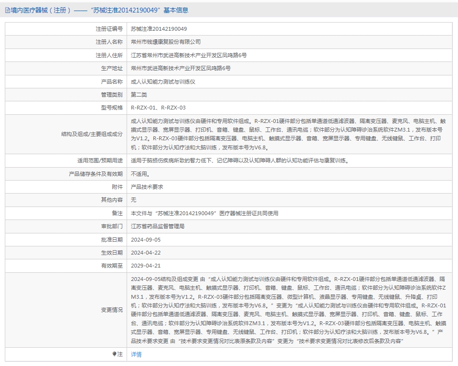The width and height of the screenshot is (458, 366).
Task: Click the 有效期至 label
Action: click(112, 266)
